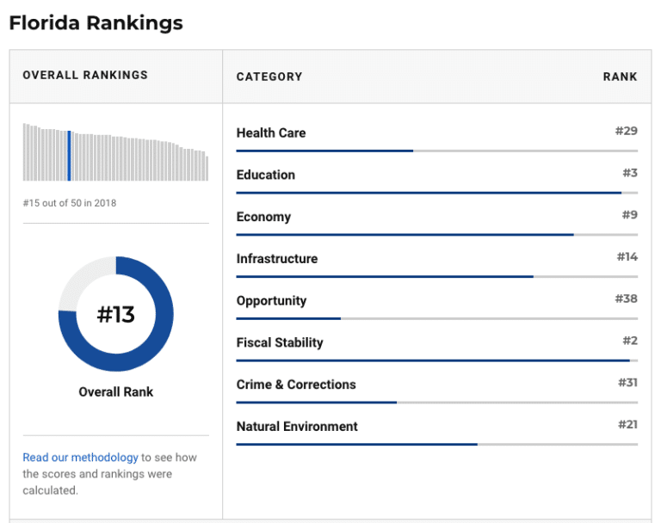Image resolution: width=661 pixels, height=523 pixels.
Task: Open the "Read our methodology" link
Action: [80, 458]
